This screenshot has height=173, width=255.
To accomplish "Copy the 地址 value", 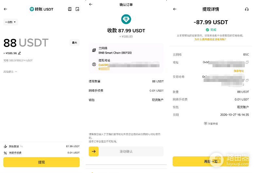I will click(247, 62).
